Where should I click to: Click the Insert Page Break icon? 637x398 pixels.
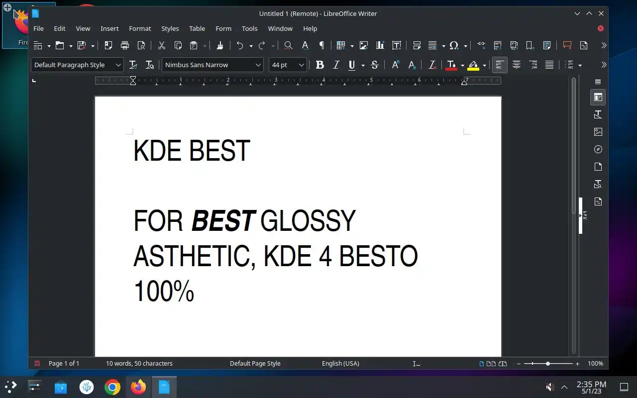[417, 45]
